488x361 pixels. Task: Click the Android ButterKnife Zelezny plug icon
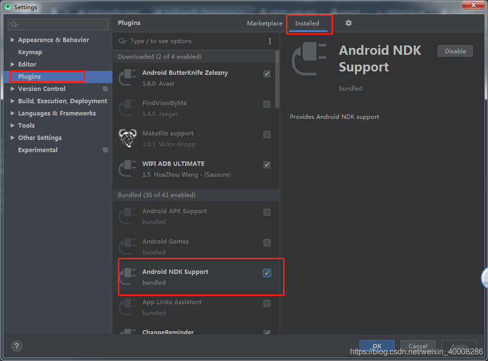[x=128, y=77]
